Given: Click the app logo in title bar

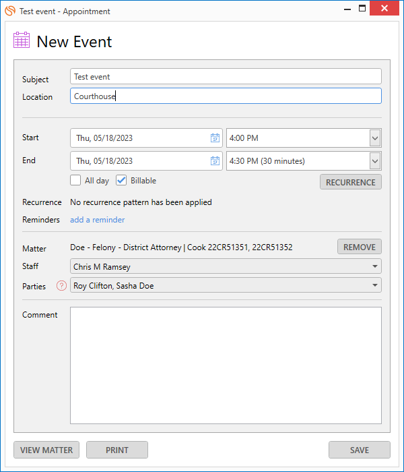Looking at the screenshot, I should (x=10, y=11).
